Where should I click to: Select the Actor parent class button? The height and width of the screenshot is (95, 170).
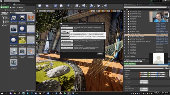[x=67, y=28]
